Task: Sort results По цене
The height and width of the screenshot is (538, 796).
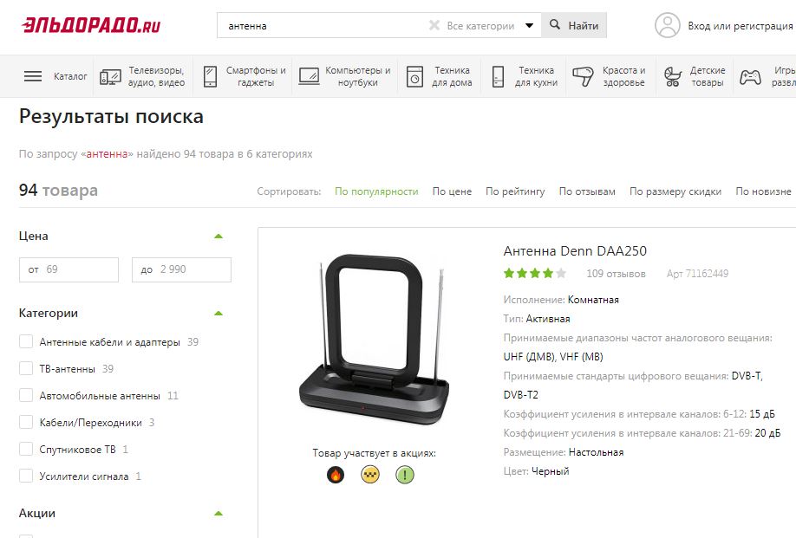Action: pyautogui.click(x=452, y=191)
